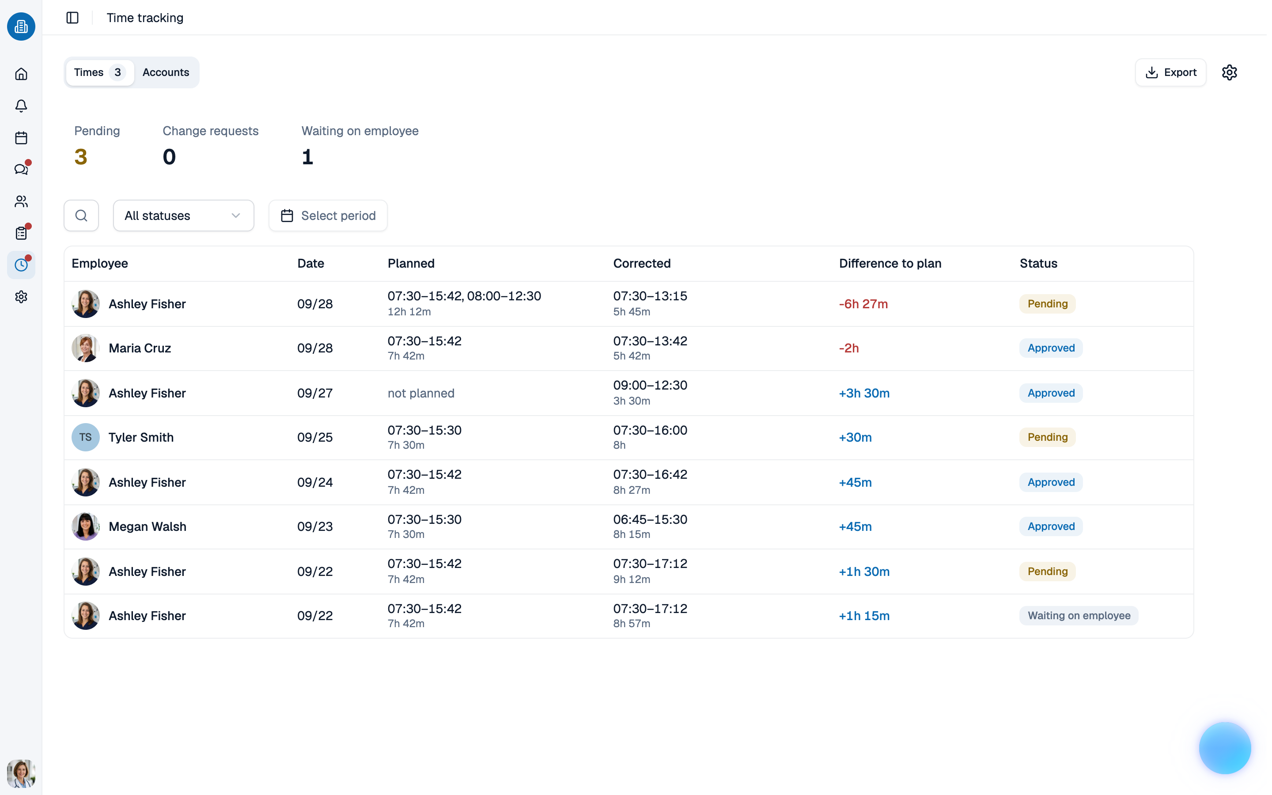Viewport: 1272px width, 795px height.
Task: Click the Pending count card
Action: (x=97, y=146)
